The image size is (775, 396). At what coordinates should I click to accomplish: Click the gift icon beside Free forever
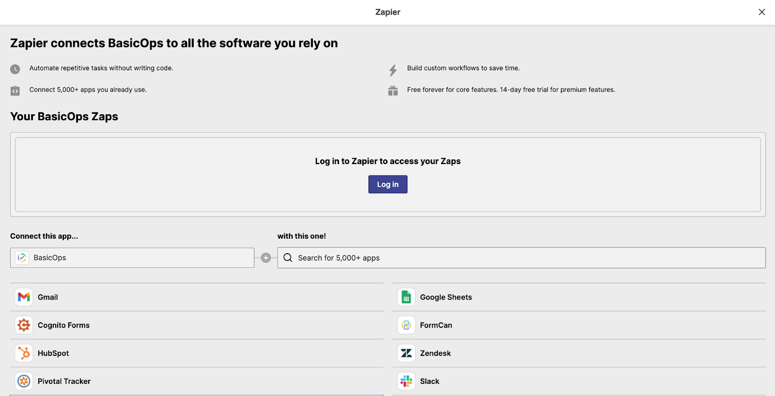(x=393, y=91)
